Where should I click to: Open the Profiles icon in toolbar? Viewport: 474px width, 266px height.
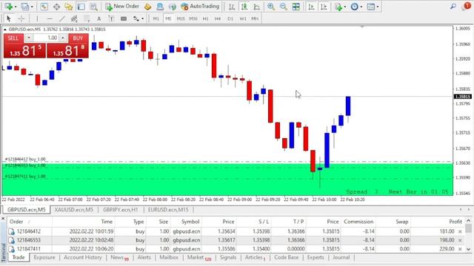click(24, 7)
